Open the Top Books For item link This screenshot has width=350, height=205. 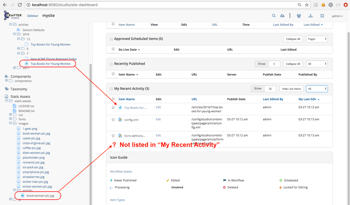tap(135, 108)
